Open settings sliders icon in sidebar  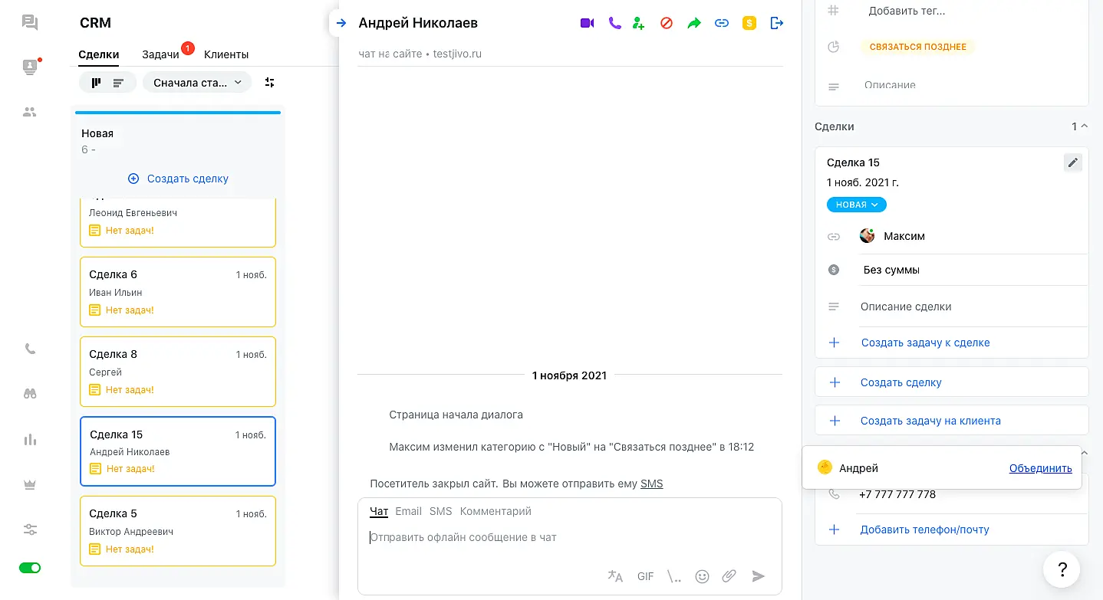coord(30,530)
